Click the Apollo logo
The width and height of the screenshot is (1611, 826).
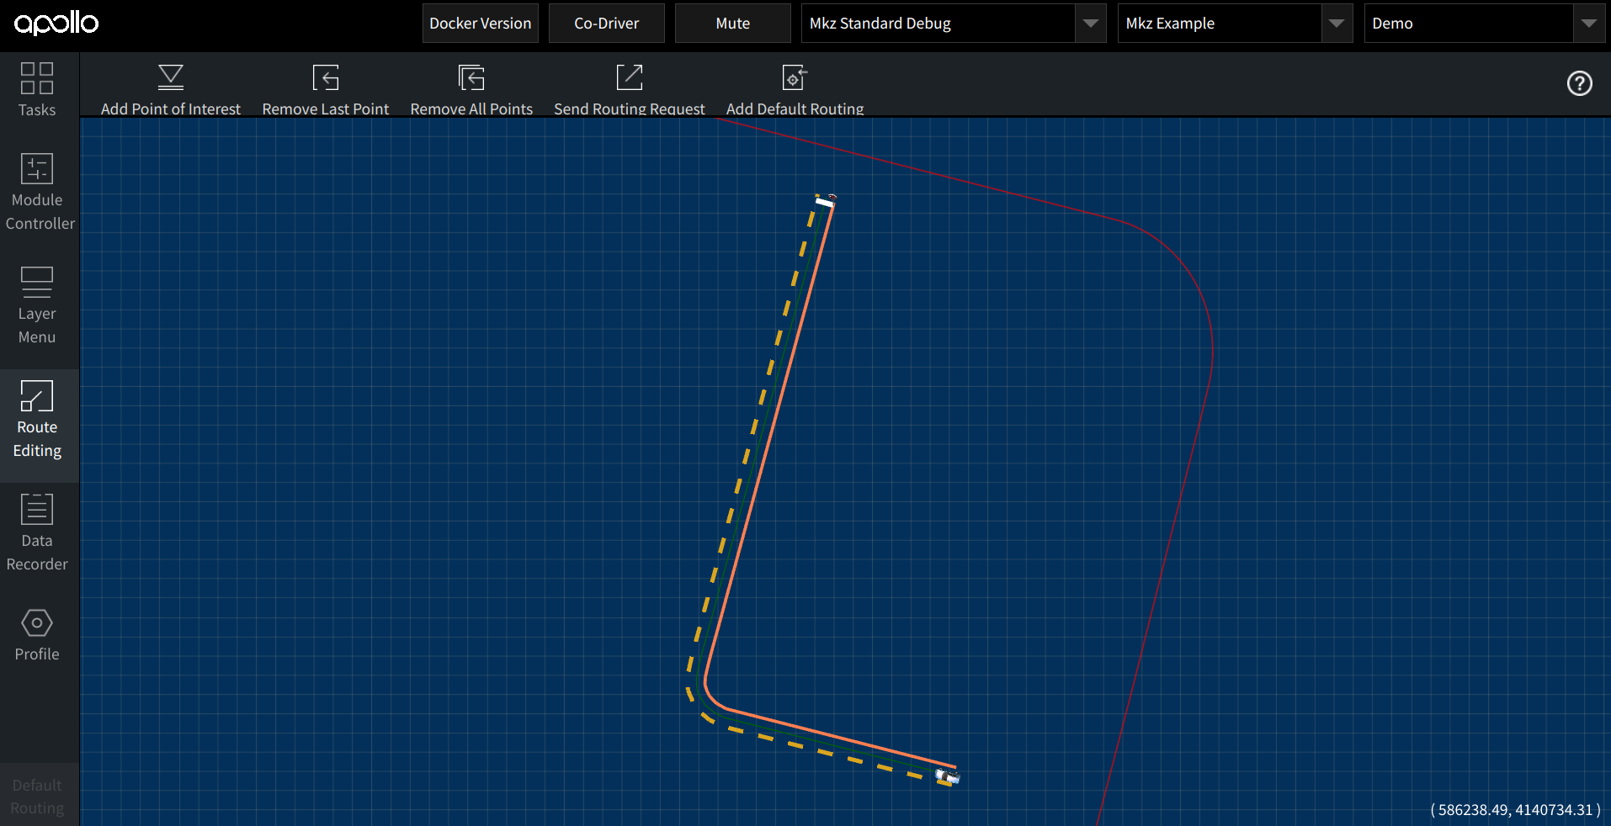pos(56,23)
